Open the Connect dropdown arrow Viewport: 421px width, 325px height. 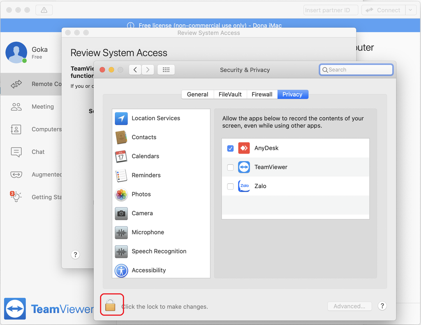click(411, 10)
